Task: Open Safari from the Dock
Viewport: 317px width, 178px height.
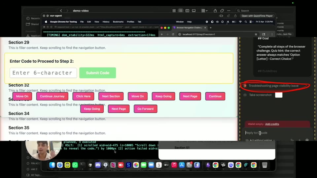Action: (60, 165)
